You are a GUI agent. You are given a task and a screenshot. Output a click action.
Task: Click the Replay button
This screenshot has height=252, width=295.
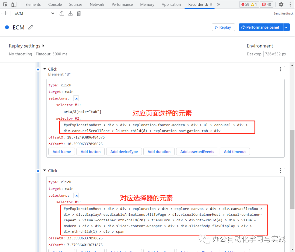223,27
